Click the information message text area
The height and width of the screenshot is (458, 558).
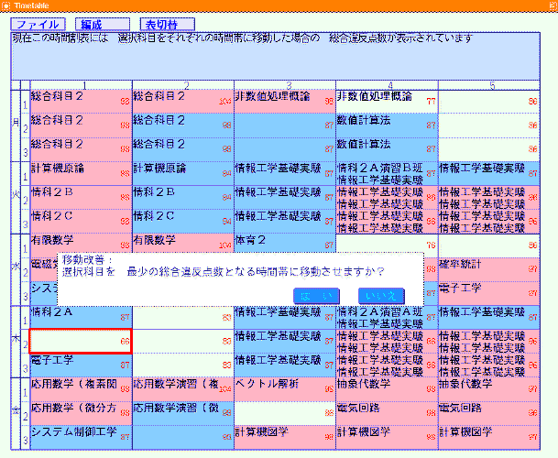(275, 55)
